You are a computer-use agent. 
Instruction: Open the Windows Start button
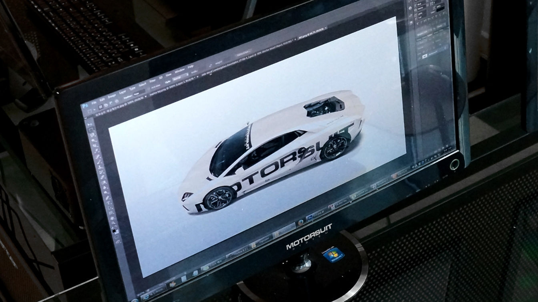pos(134,300)
